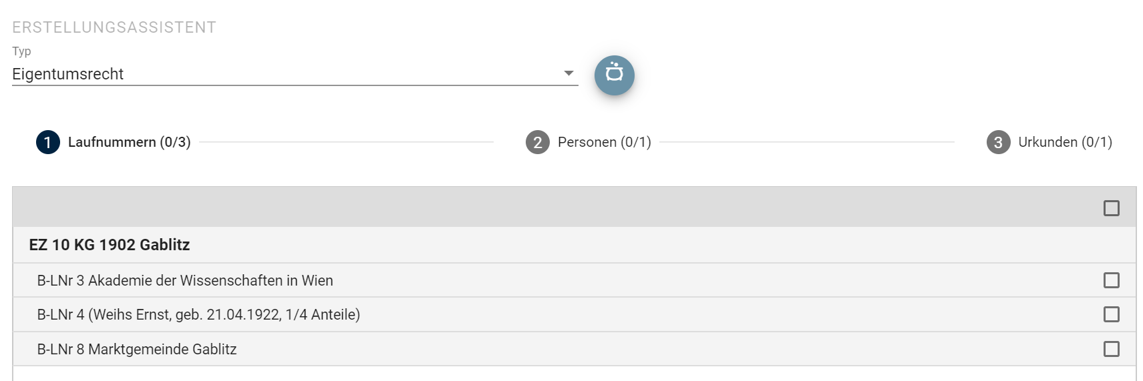Viewport: 1143px width, 381px height.
Task: Go to step 1 Laufnummern (0/3)
Action: pyautogui.click(x=114, y=142)
